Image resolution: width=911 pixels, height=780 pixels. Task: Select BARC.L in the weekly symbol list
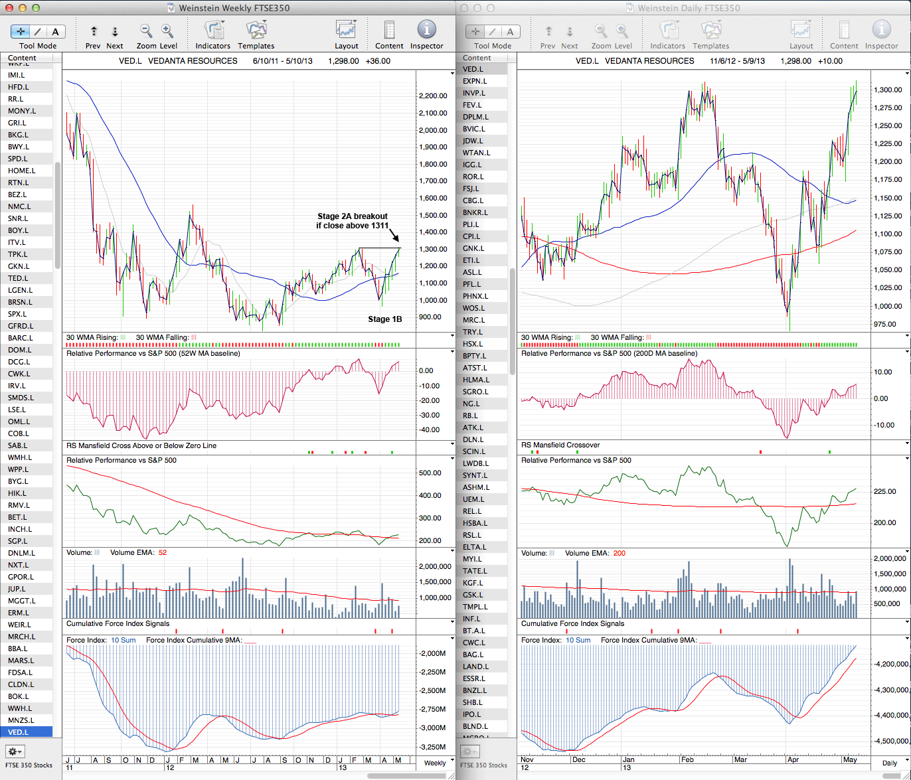coord(20,338)
